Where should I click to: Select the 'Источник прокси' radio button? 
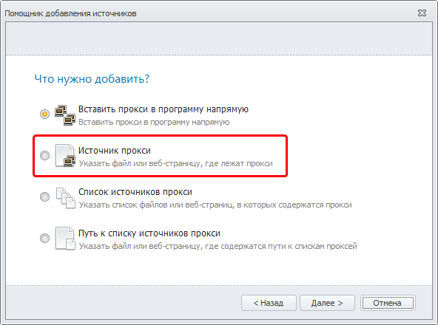coord(44,155)
